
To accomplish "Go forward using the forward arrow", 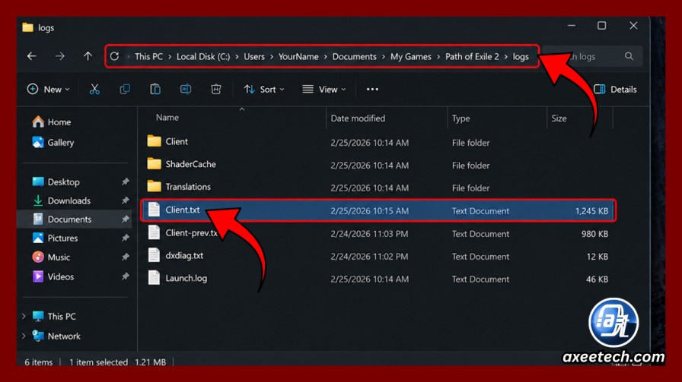I will click(59, 56).
